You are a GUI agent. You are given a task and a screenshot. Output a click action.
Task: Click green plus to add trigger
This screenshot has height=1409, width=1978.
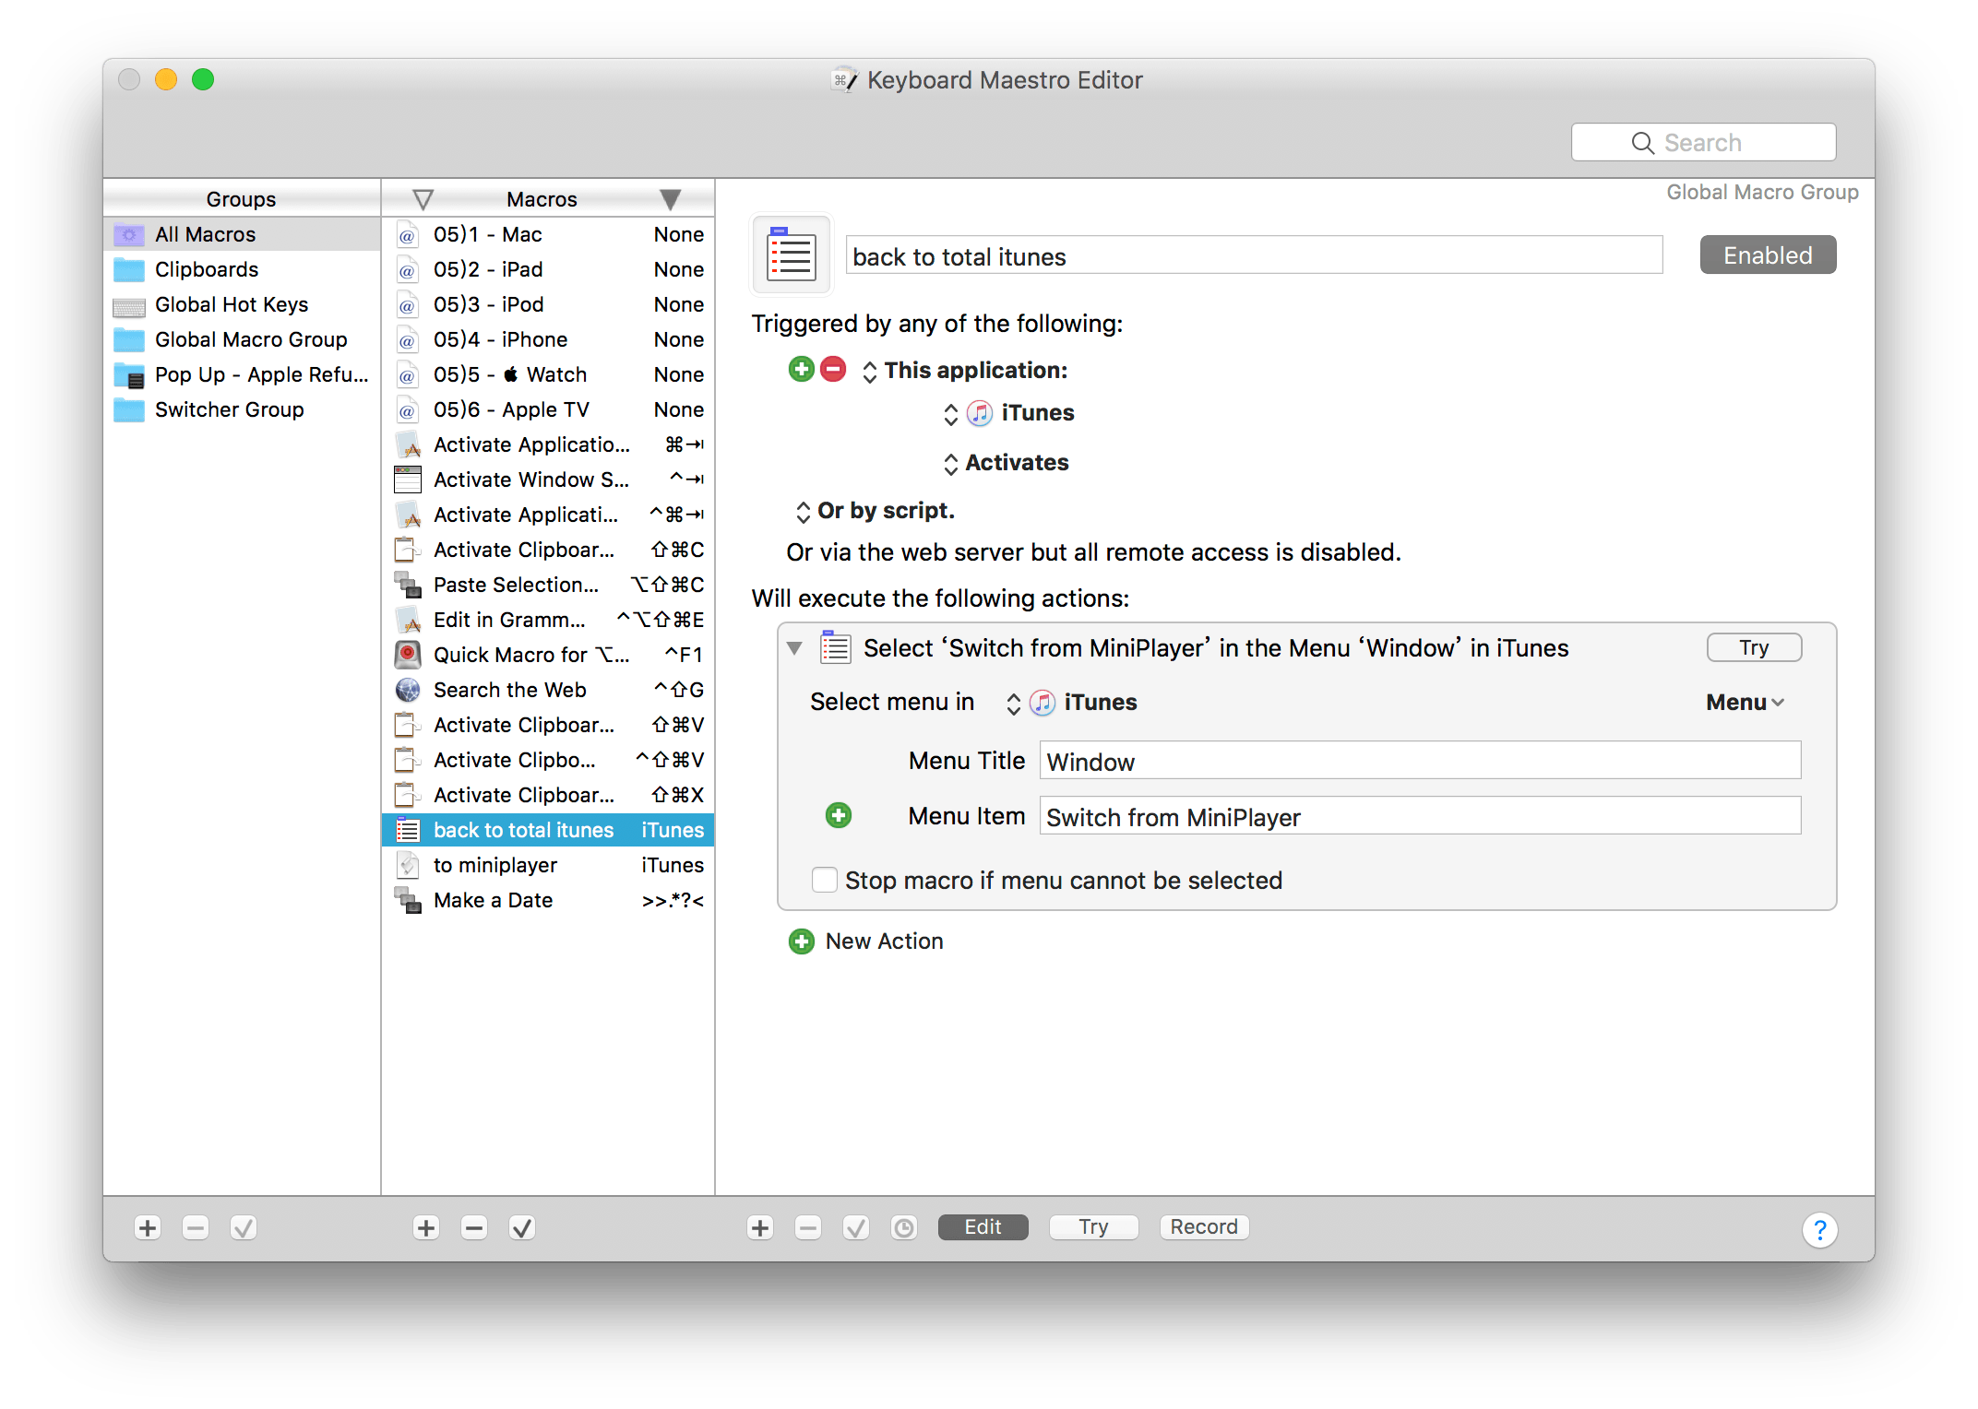(x=801, y=370)
